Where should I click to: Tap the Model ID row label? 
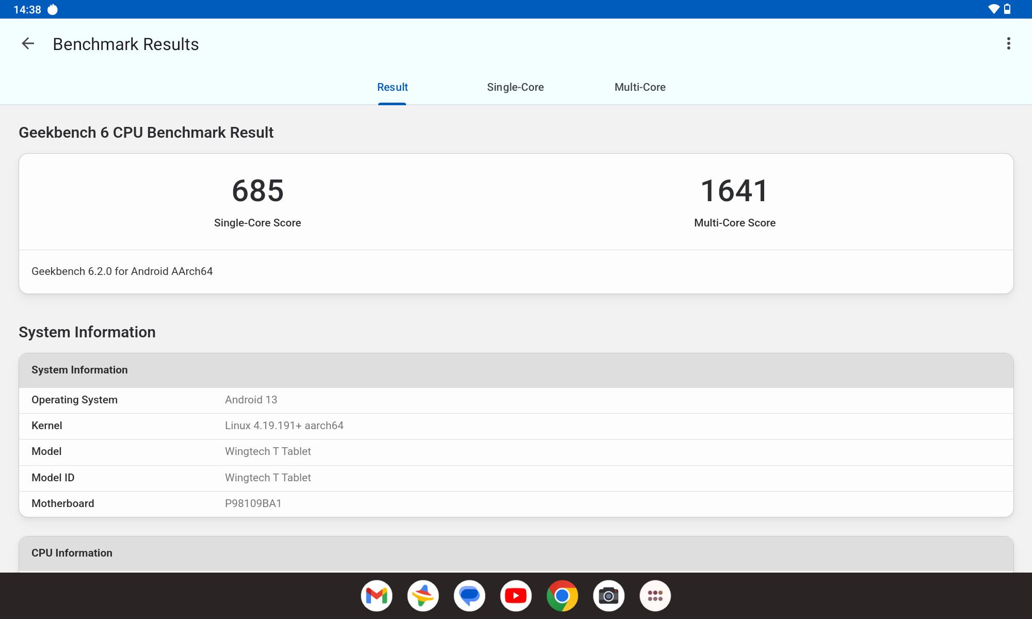point(53,478)
